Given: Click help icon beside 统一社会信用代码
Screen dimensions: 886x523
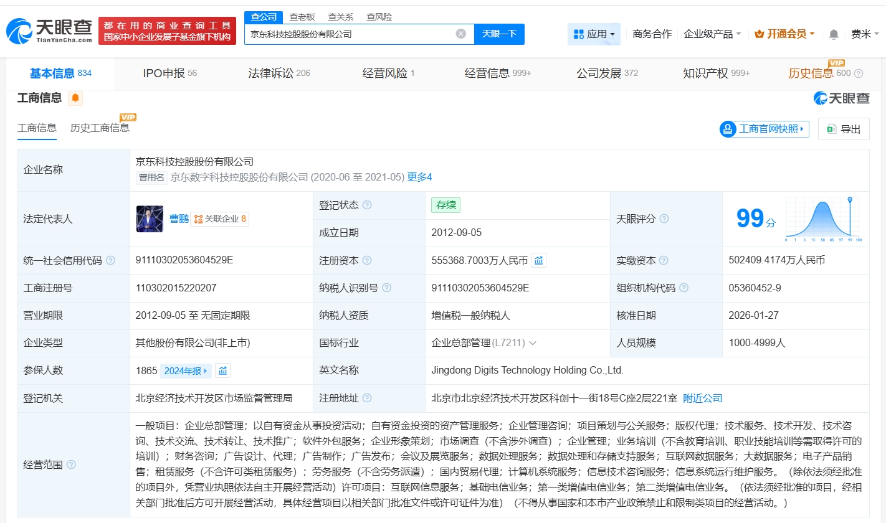Looking at the screenshot, I should click(x=110, y=261).
